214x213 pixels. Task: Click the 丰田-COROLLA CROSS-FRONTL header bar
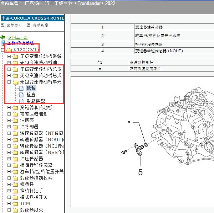(32, 18)
